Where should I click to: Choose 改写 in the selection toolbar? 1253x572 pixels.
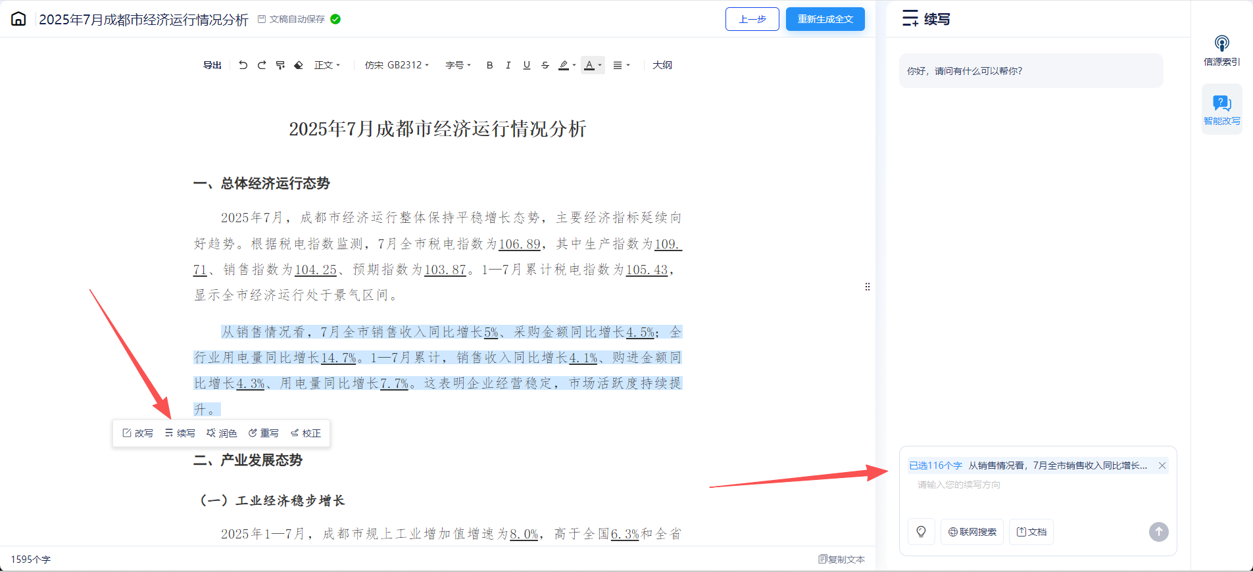138,433
